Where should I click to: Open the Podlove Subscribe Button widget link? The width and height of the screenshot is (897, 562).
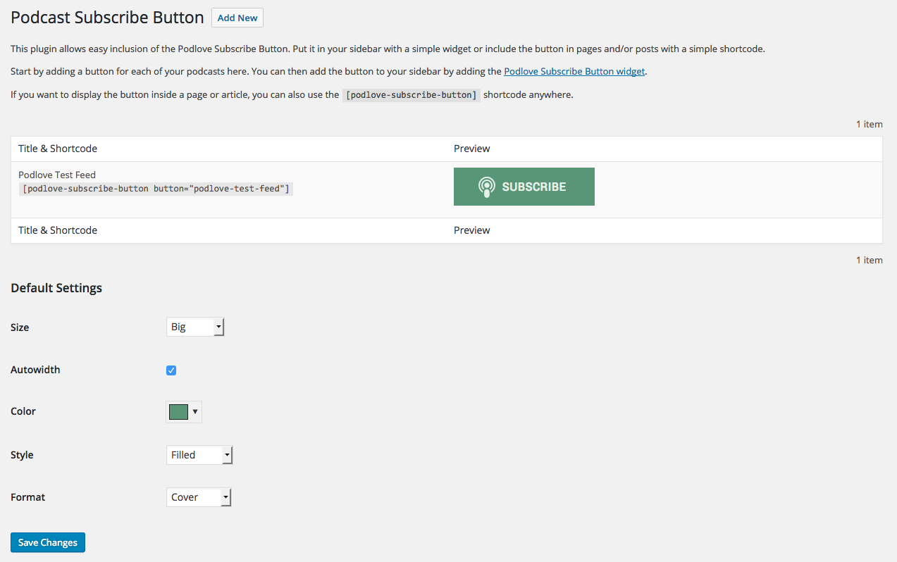(574, 71)
